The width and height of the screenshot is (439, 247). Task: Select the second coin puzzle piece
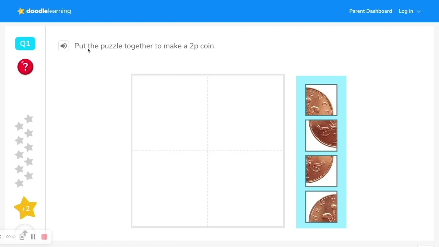click(x=321, y=136)
